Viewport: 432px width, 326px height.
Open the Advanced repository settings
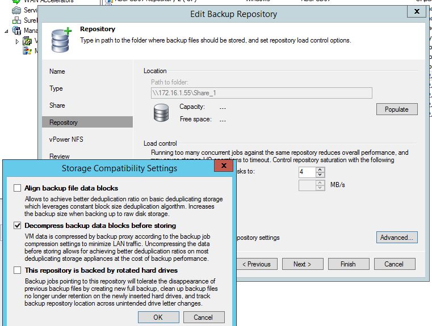tap(397, 238)
